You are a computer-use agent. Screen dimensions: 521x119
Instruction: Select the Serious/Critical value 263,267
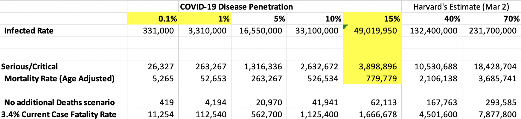coord(205,66)
